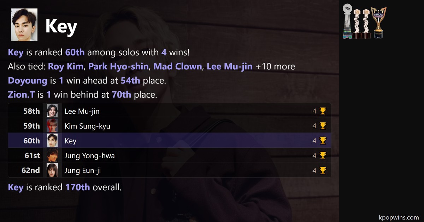Select the Jung Yong-hwa name in the ranking table
The width and height of the screenshot is (424, 222).
coord(89,156)
